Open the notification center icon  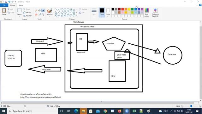coord(197,111)
